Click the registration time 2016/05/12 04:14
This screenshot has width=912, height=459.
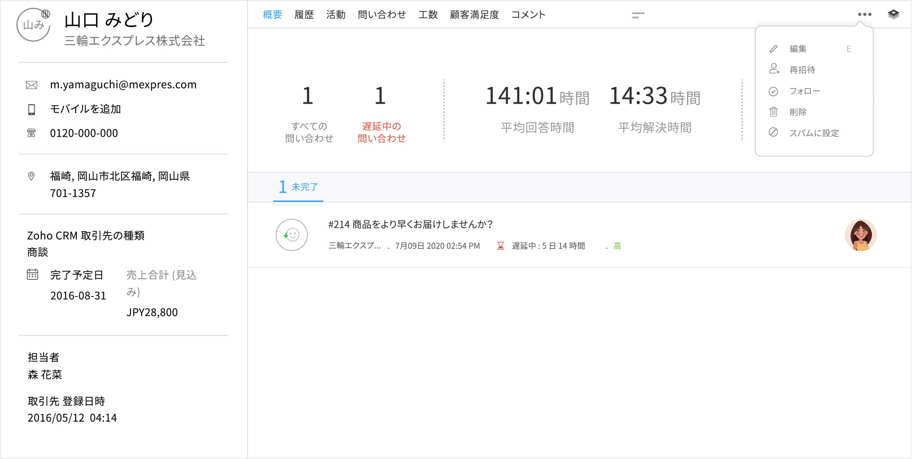72,418
